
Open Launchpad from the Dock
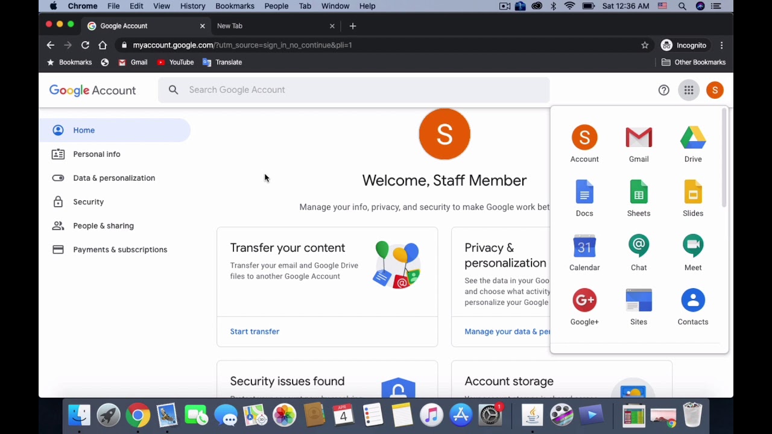[109, 415]
